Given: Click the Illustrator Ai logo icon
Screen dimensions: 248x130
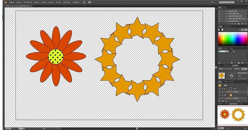Looking at the screenshot, I should (6, 2).
